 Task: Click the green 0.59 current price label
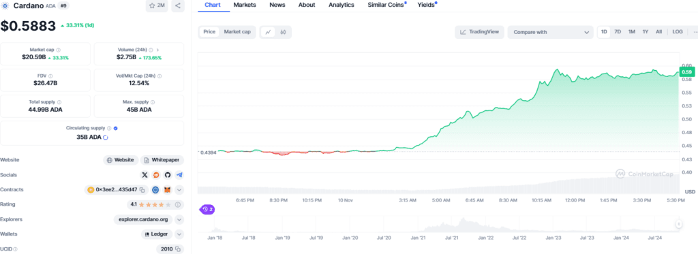point(687,72)
